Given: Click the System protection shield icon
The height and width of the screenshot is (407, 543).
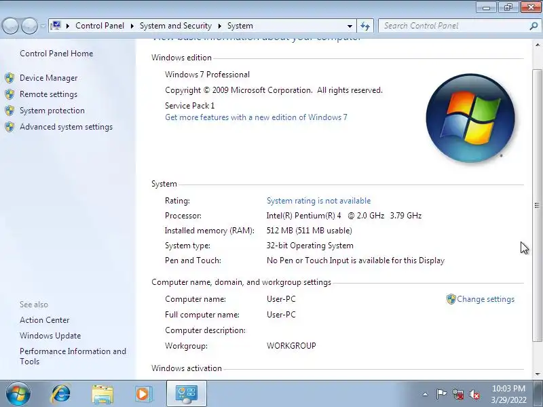Looking at the screenshot, I should point(10,111).
